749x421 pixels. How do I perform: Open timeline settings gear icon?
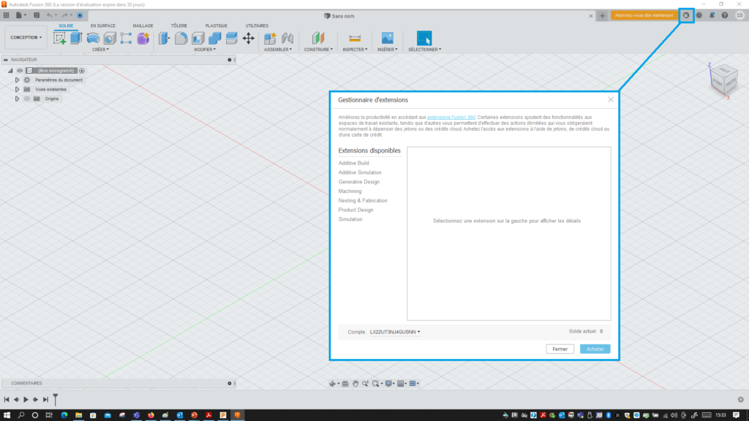point(740,400)
